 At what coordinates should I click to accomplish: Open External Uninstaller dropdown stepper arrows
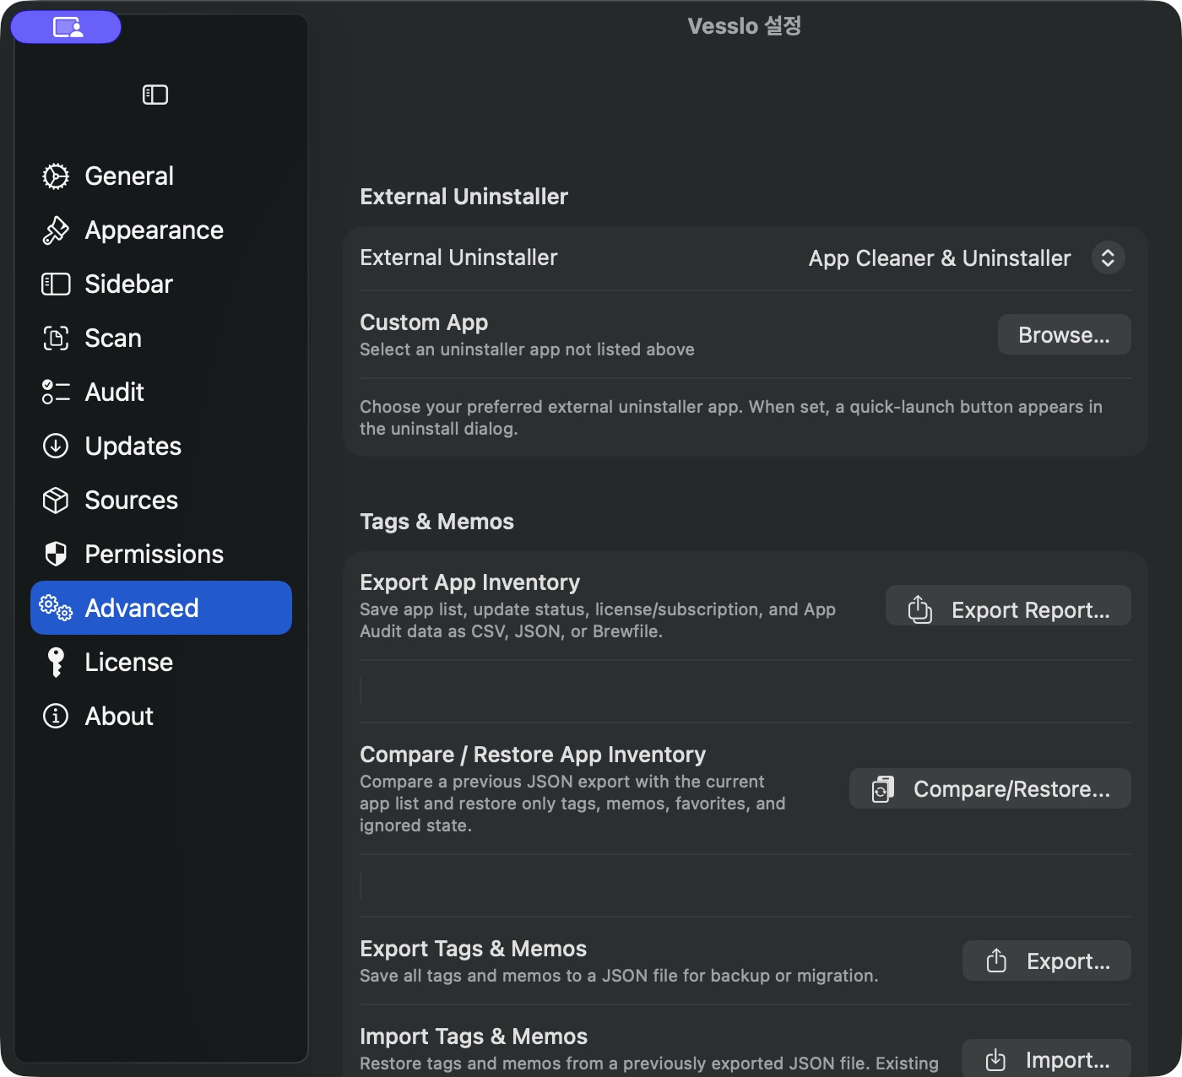pos(1108,258)
